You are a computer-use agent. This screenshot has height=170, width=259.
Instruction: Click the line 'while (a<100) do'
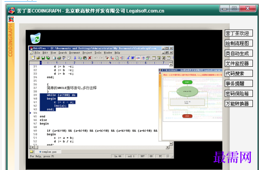coord(61,95)
